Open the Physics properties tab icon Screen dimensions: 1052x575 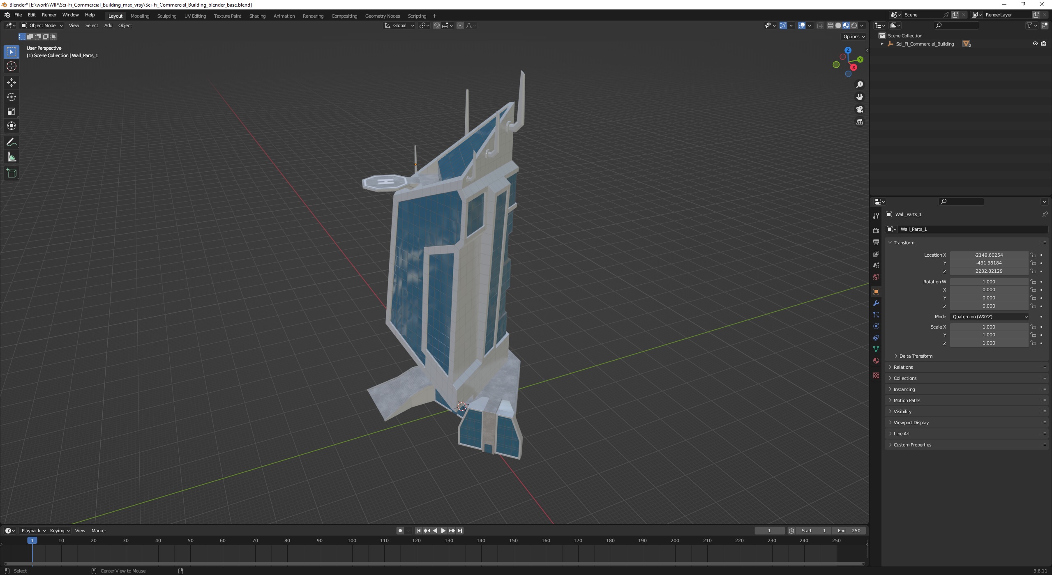[x=876, y=326]
